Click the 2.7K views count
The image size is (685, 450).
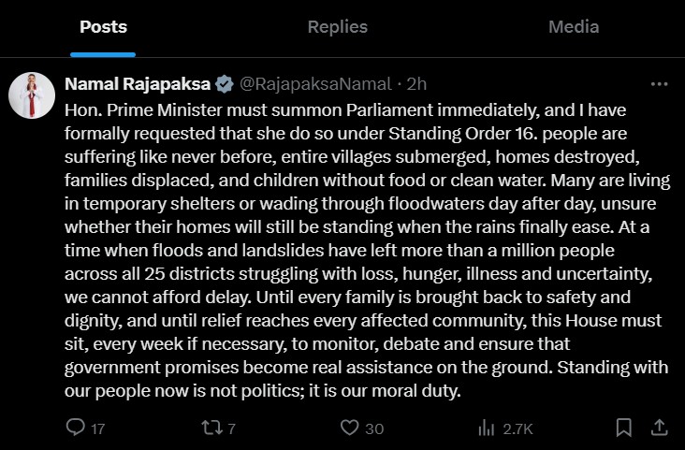click(517, 428)
